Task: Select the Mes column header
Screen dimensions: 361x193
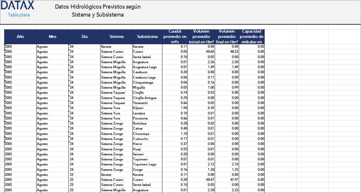Action: (52, 37)
